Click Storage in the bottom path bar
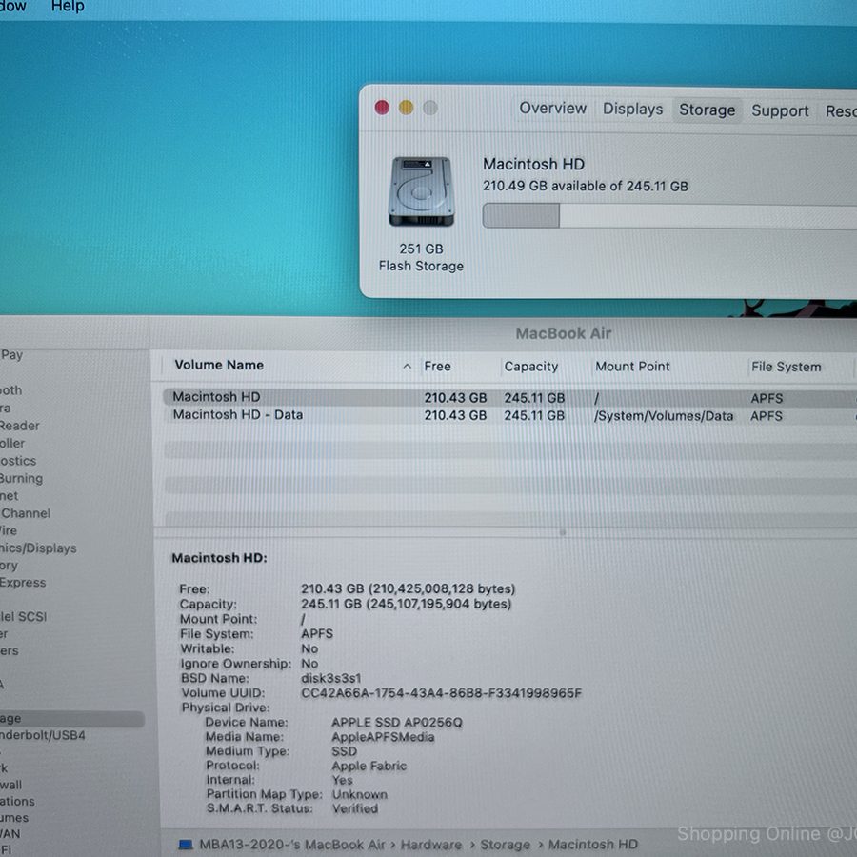This screenshot has width=857, height=857. pyautogui.click(x=505, y=845)
